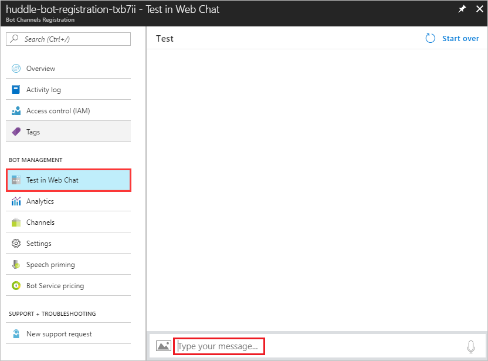
Task: Open Bot Service pricing menu item
Action: (68, 285)
